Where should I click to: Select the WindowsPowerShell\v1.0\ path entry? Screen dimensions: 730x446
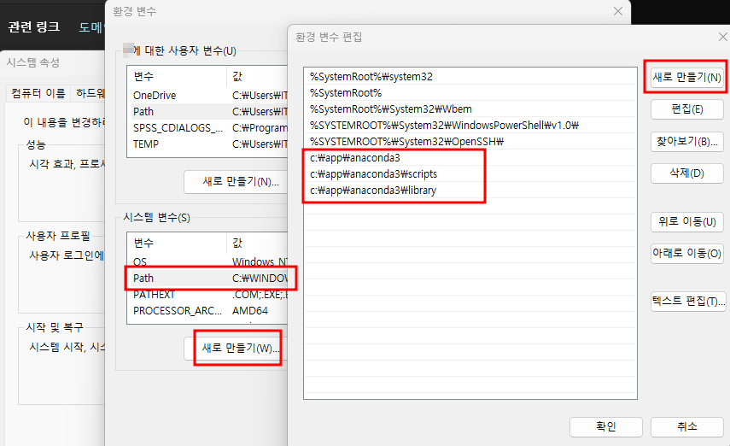(470, 126)
